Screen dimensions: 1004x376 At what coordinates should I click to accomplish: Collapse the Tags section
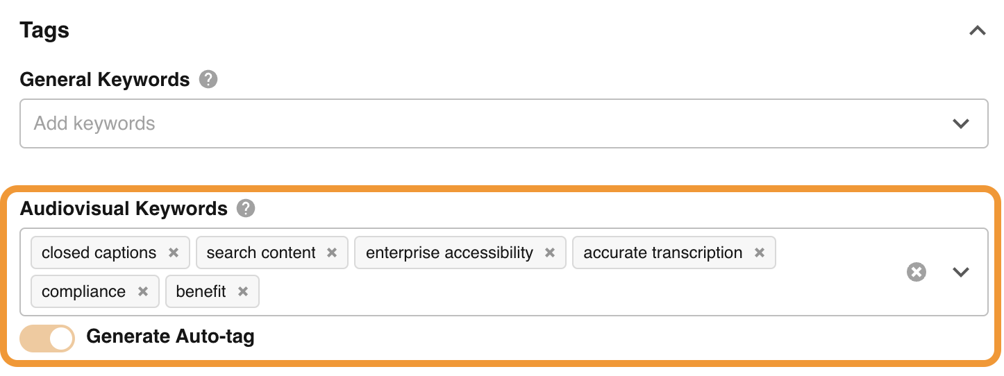[977, 31]
